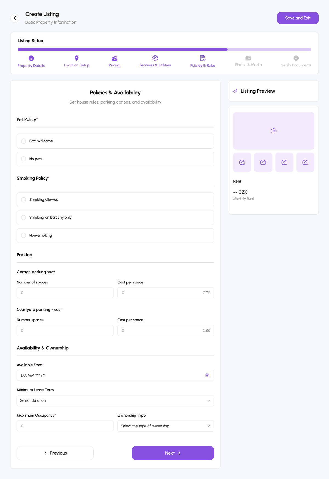The image size is (329, 479).
Task: Click the Verify Documents checkmark icon
Action: tap(296, 58)
